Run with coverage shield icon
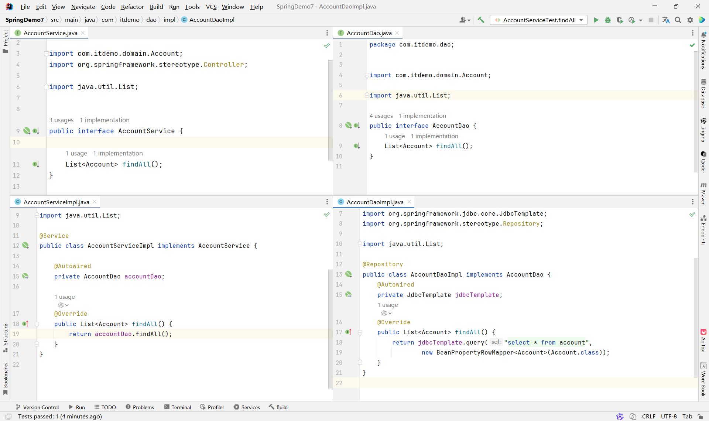Image resolution: width=709 pixels, height=421 pixels. tap(620, 20)
